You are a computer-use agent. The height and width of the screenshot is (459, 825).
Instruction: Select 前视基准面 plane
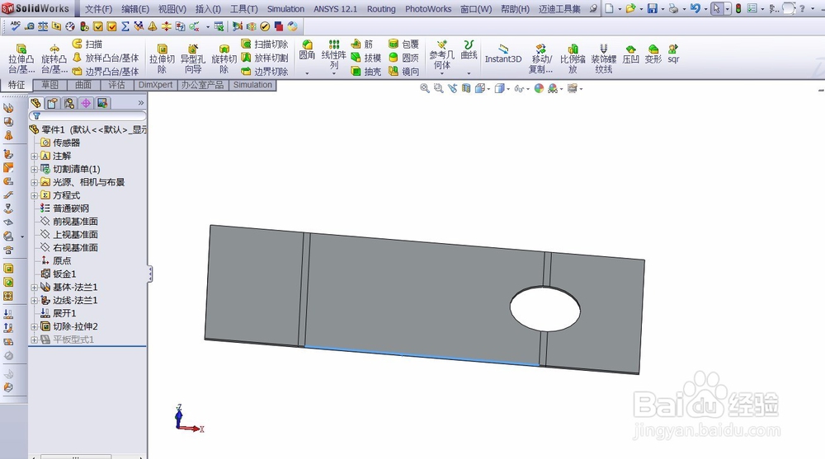point(69,222)
